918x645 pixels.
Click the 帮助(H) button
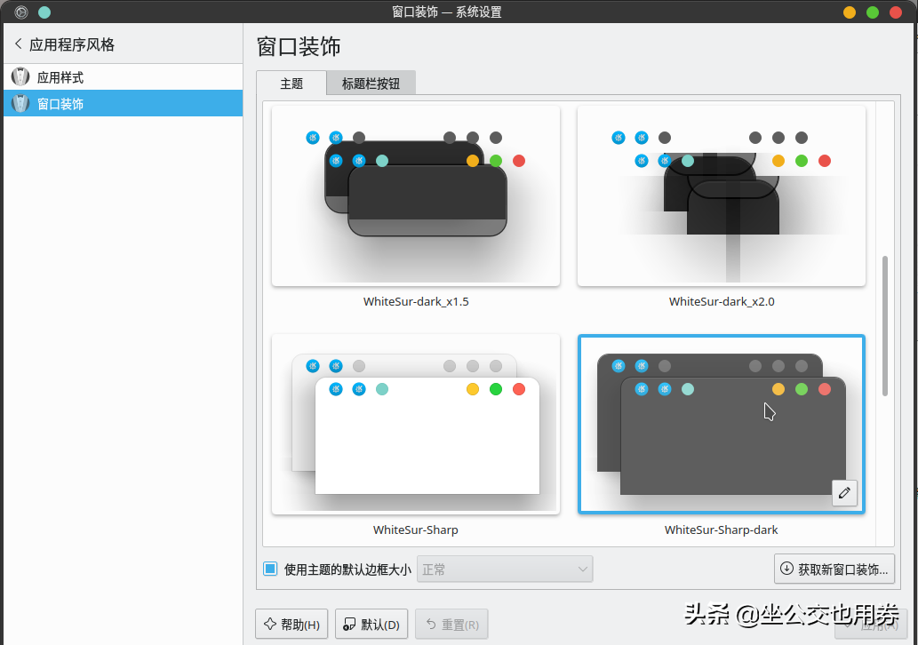point(291,625)
